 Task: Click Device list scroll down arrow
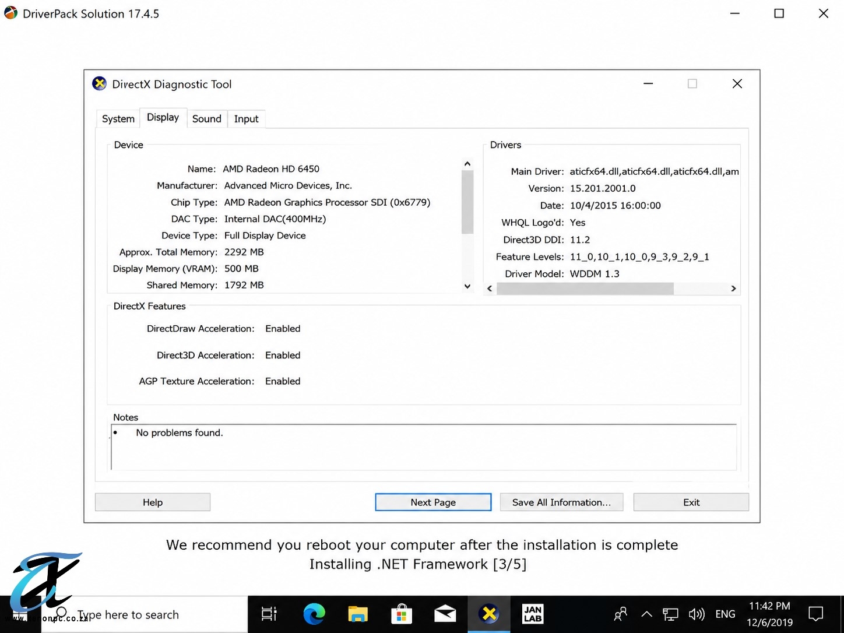pyautogui.click(x=467, y=286)
